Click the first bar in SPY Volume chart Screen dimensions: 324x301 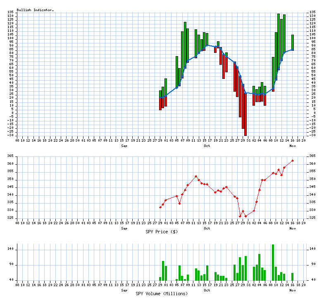[x=160, y=279]
